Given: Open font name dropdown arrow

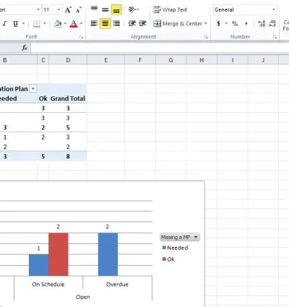Looking at the screenshot, I should click(x=38, y=9).
